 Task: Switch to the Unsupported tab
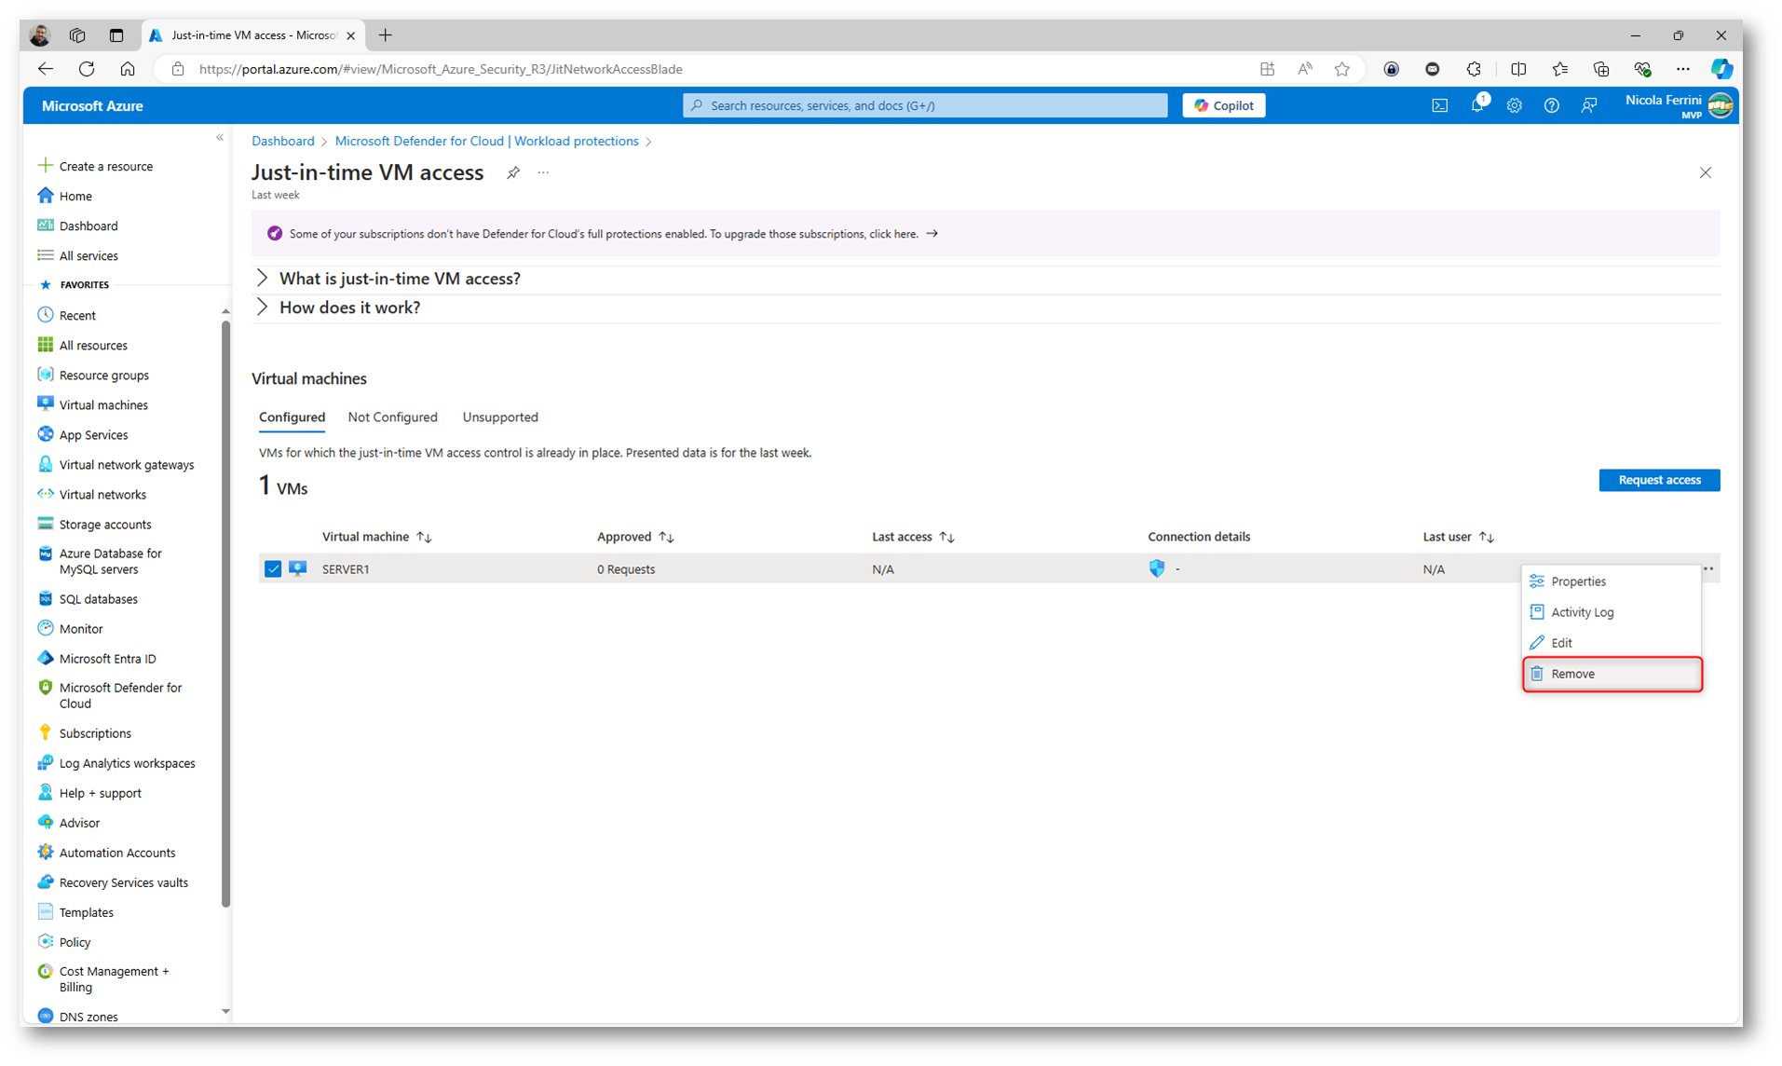pyautogui.click(x=500, y=417)
